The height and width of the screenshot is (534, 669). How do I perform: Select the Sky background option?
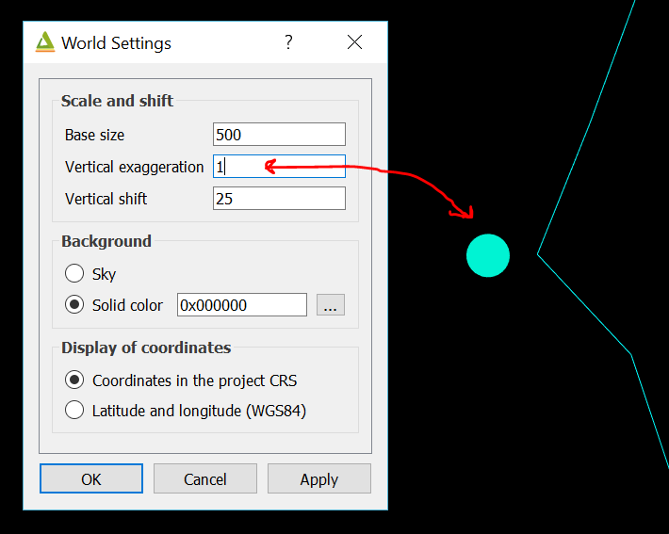[74, 273]
